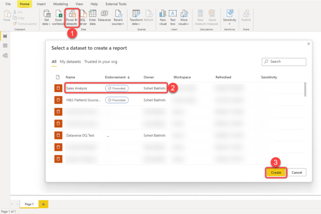
Task: Click the Sensitivity column header
Action: click(x=269, y=77)
